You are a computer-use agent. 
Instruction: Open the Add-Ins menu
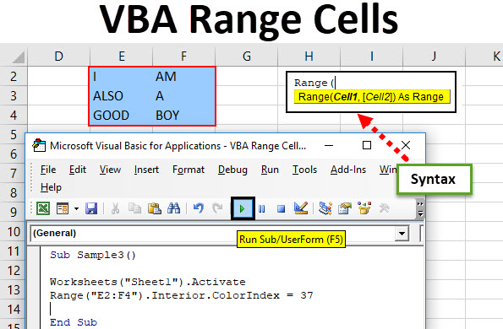[348, 170]
